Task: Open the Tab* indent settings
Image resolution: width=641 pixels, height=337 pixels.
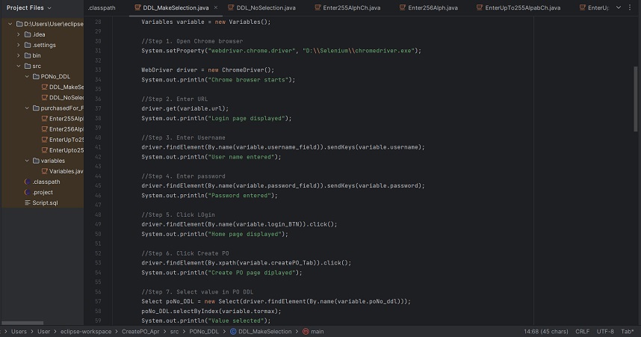Action: (628, 332)
